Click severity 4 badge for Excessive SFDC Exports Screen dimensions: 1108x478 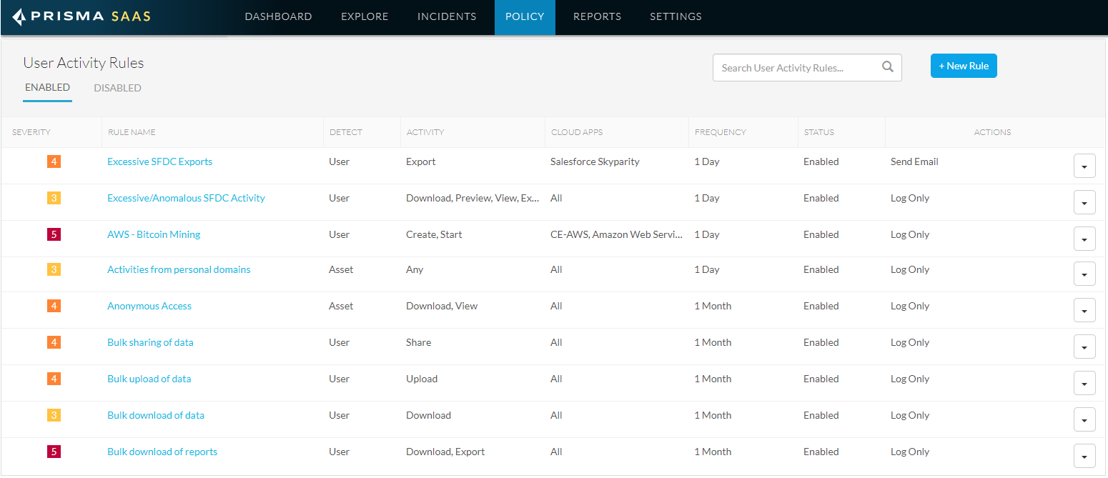(54, 161)
